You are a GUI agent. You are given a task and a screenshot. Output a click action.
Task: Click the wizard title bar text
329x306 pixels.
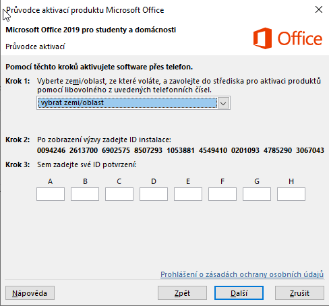[85, 10]
